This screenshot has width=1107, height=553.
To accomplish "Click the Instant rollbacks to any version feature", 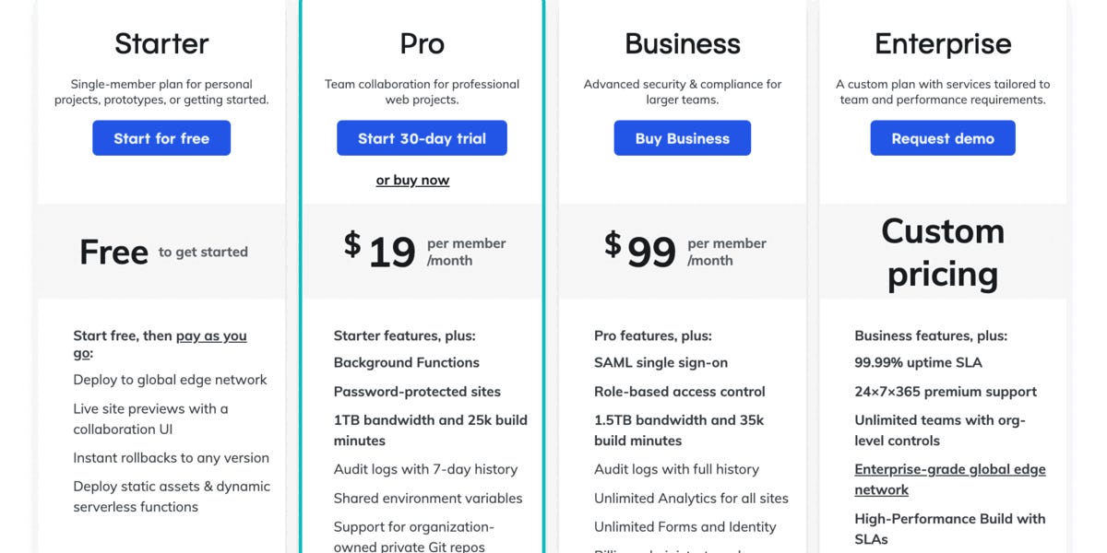I will click(172, 457).
